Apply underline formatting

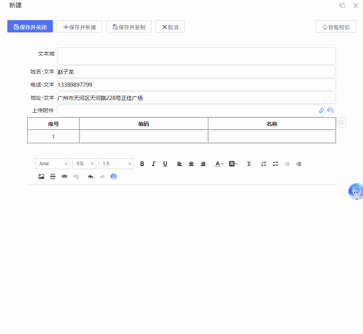[x=165, y=164]
